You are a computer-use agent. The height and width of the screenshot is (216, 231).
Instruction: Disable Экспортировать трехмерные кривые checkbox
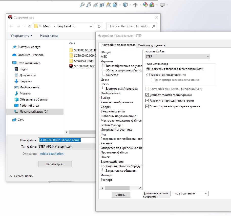[147, 106]
